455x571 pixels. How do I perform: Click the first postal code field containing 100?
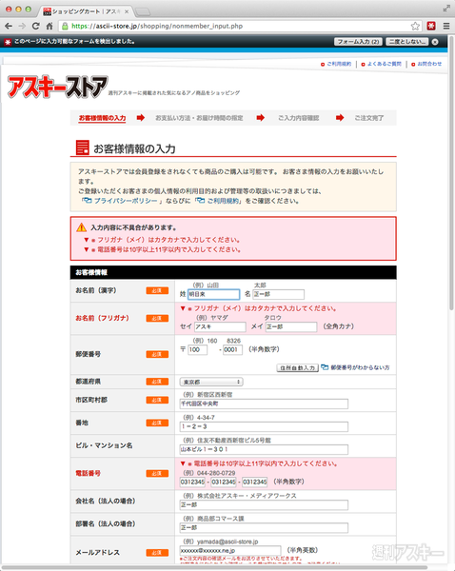click(x=197, y=349)
